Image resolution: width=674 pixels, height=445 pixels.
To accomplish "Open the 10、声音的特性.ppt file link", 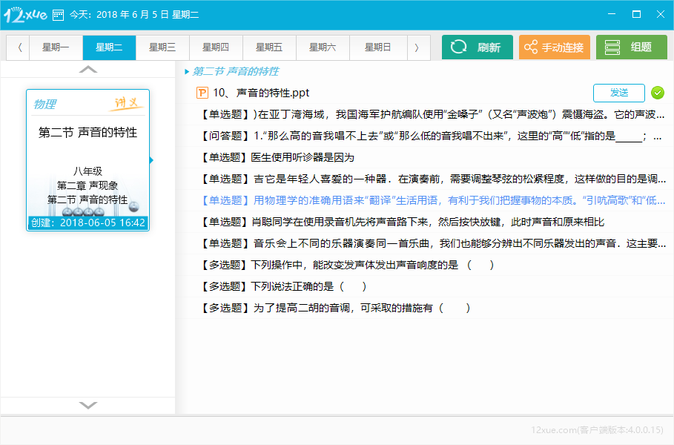I will click(261, 93).
